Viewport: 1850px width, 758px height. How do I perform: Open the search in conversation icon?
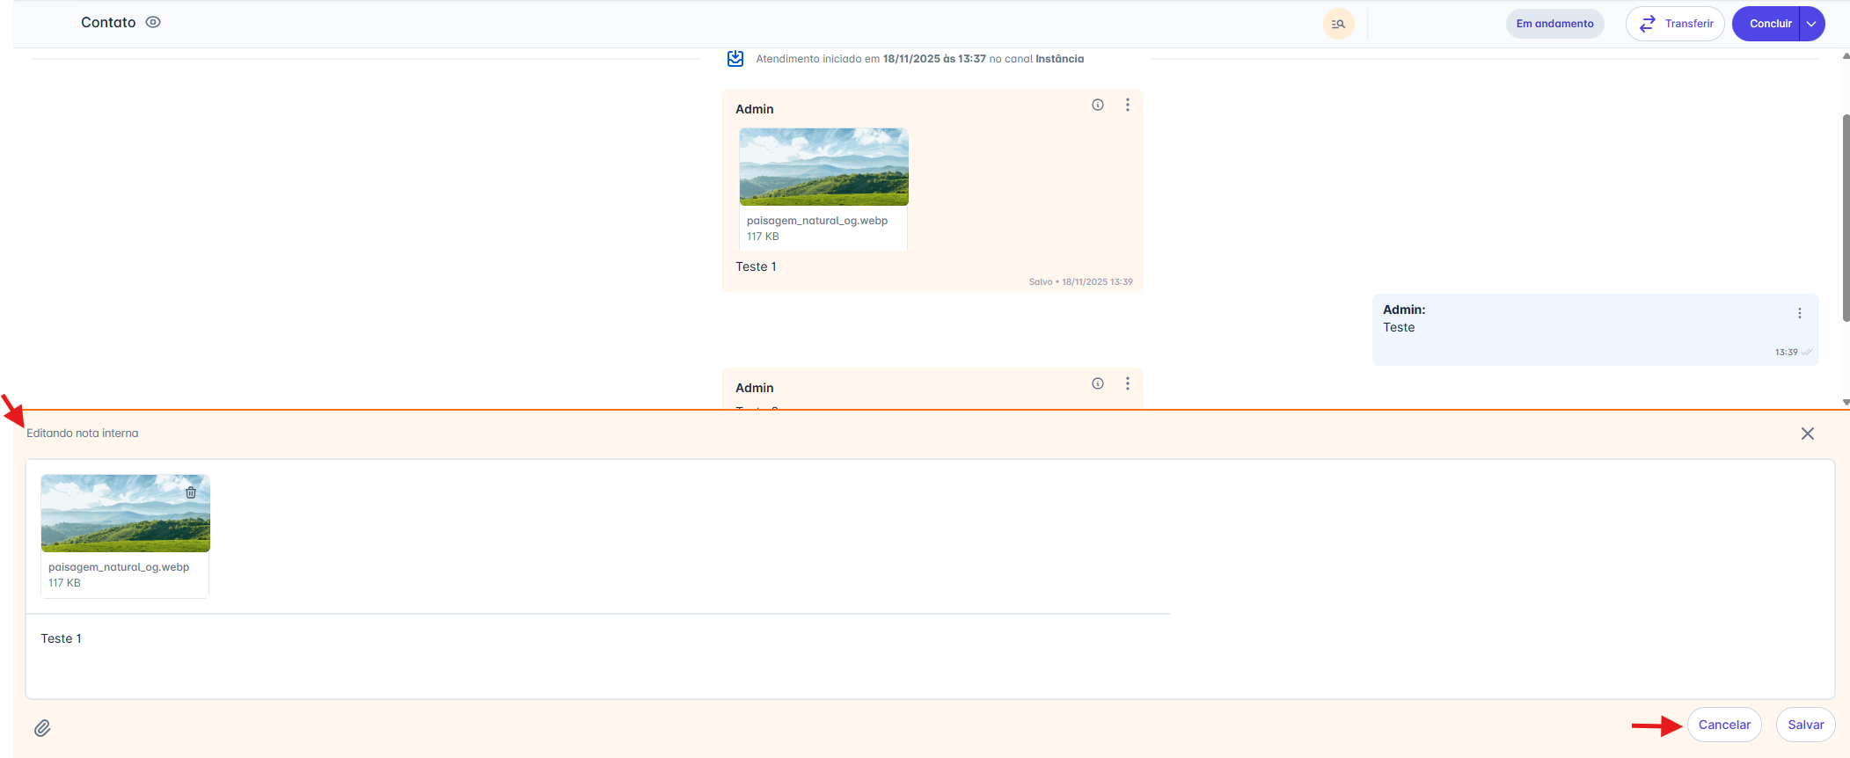(1338, 24)
